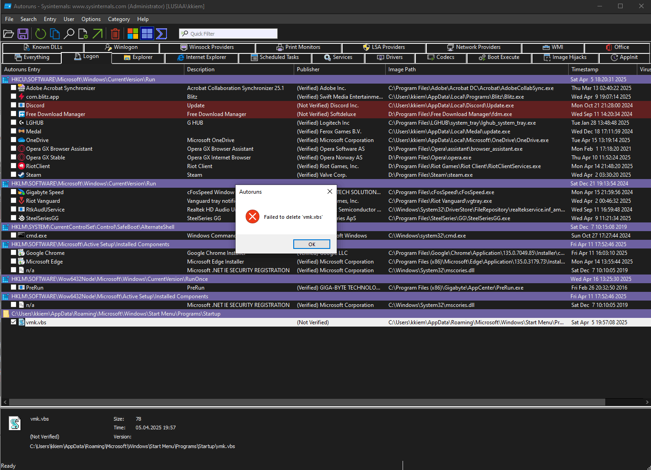Enable the Steam autorun checkbox
This screenshot has height=470, width=651.
click(14, 174)
